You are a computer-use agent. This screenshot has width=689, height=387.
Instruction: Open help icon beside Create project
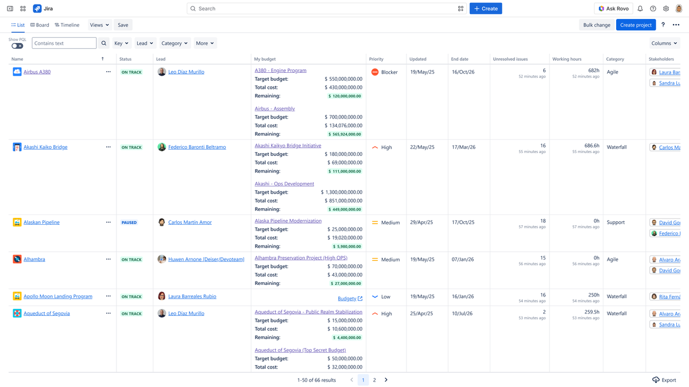663,25
